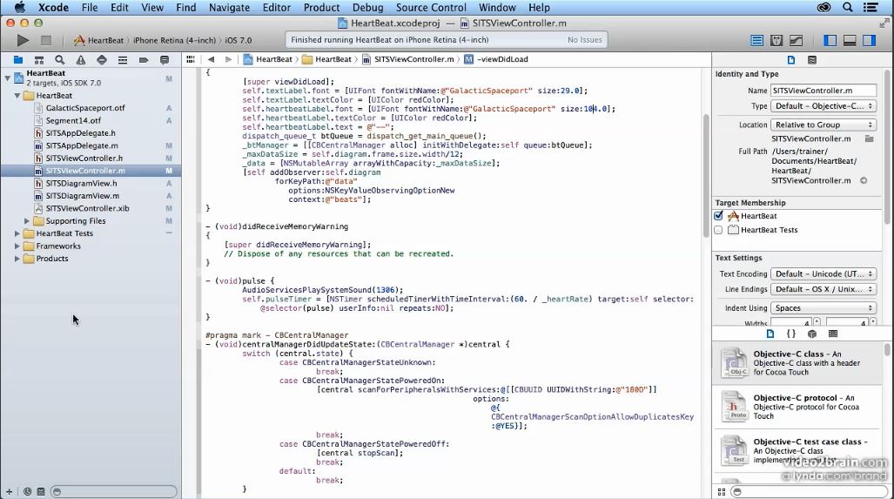894x499 pixels.
Task: Switch to the Version editor
Action: [x=796, y=40]
